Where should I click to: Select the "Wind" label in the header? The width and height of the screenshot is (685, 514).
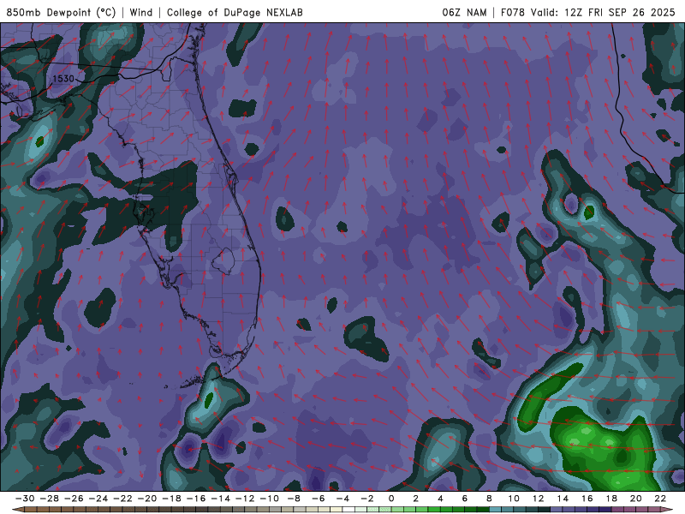point(140,12)
